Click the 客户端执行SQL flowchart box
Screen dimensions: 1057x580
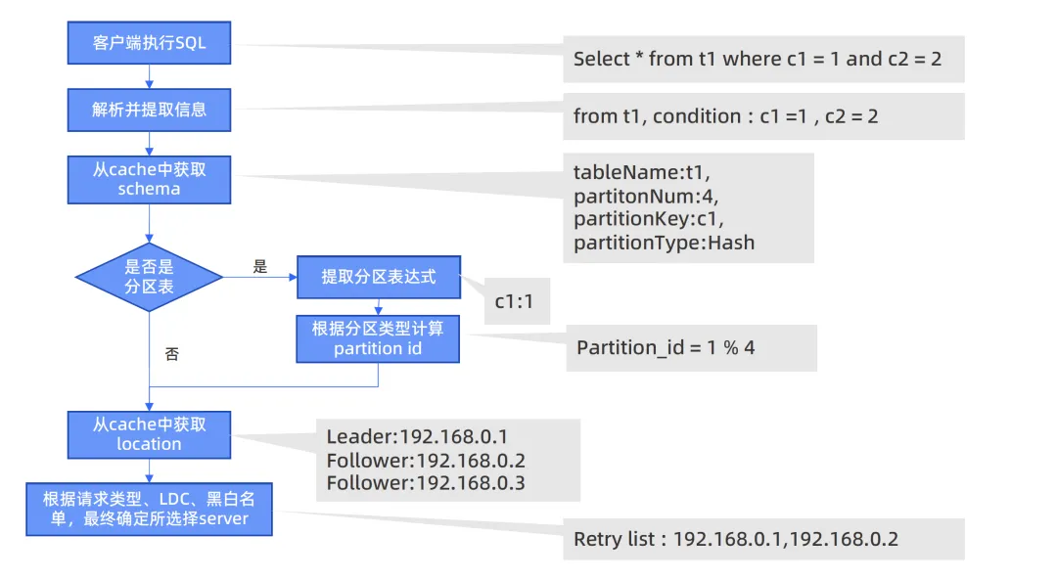click(x=149, y=44)
